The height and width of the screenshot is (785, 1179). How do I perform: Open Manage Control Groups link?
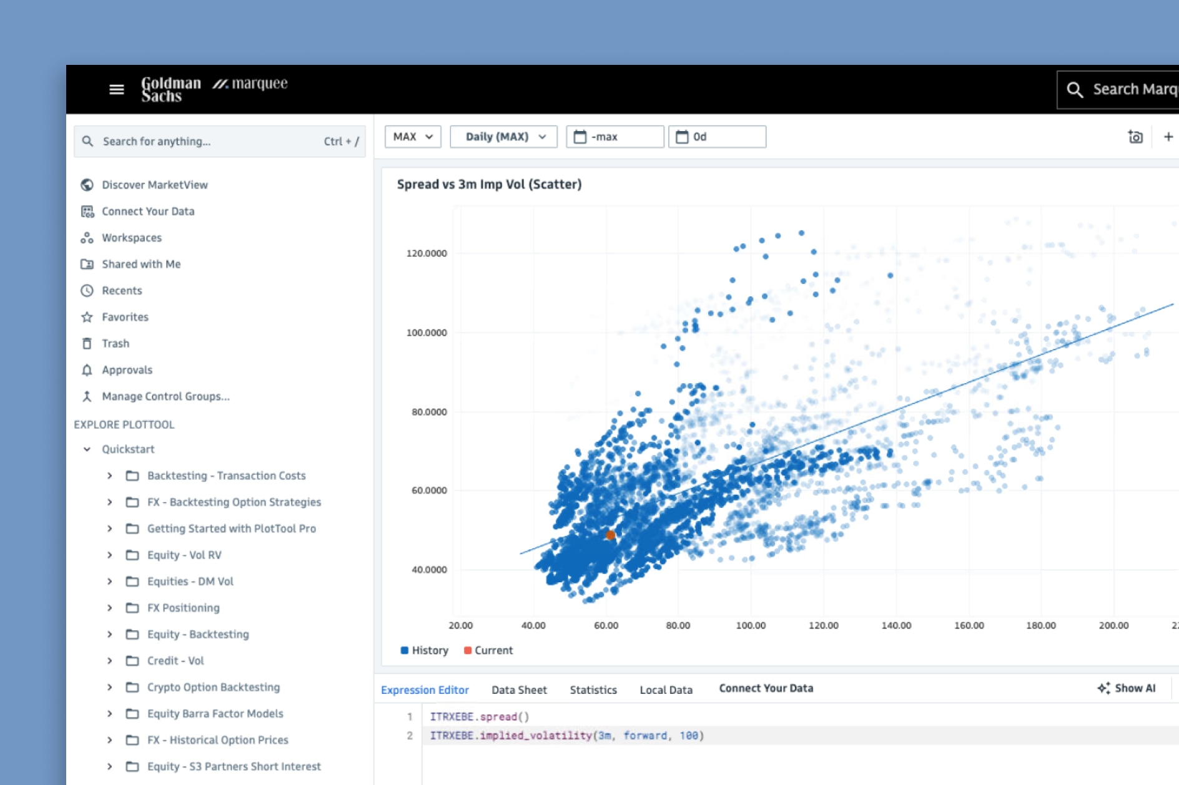165,396
